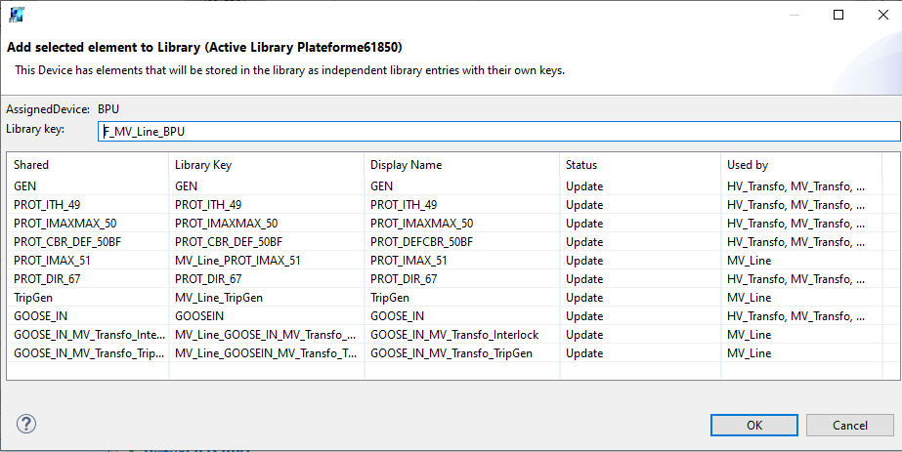Click the help question mark icon

(26, 424)
